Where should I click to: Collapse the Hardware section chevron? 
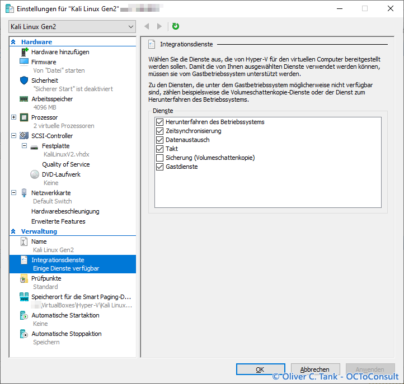coord(13,42)
